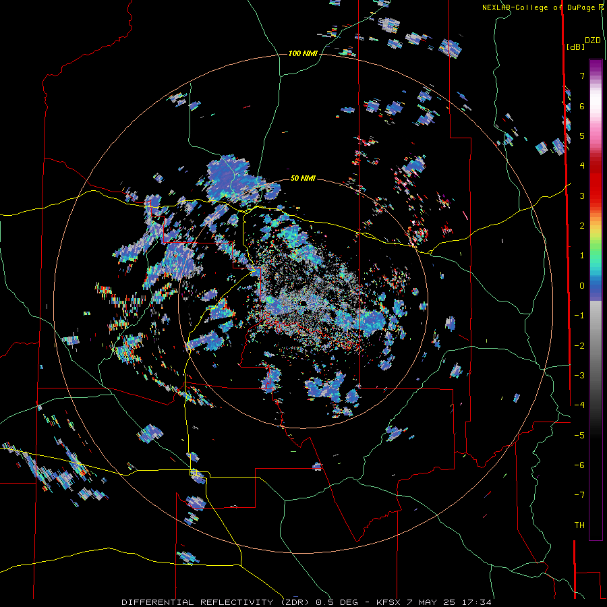Select the 0 value on the legend

tap(582, 286)
